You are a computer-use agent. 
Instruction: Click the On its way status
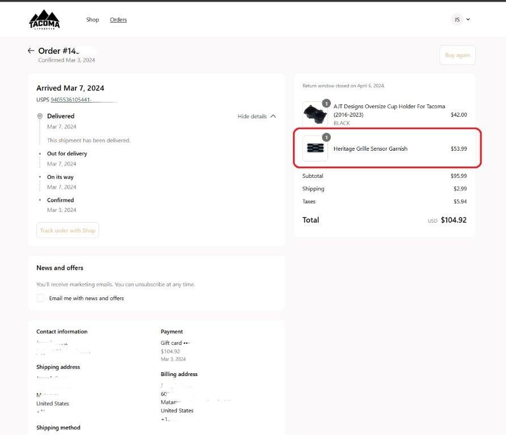pos(60,177)
